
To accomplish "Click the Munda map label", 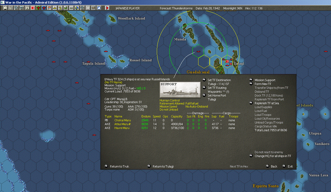I will [180, 39].
